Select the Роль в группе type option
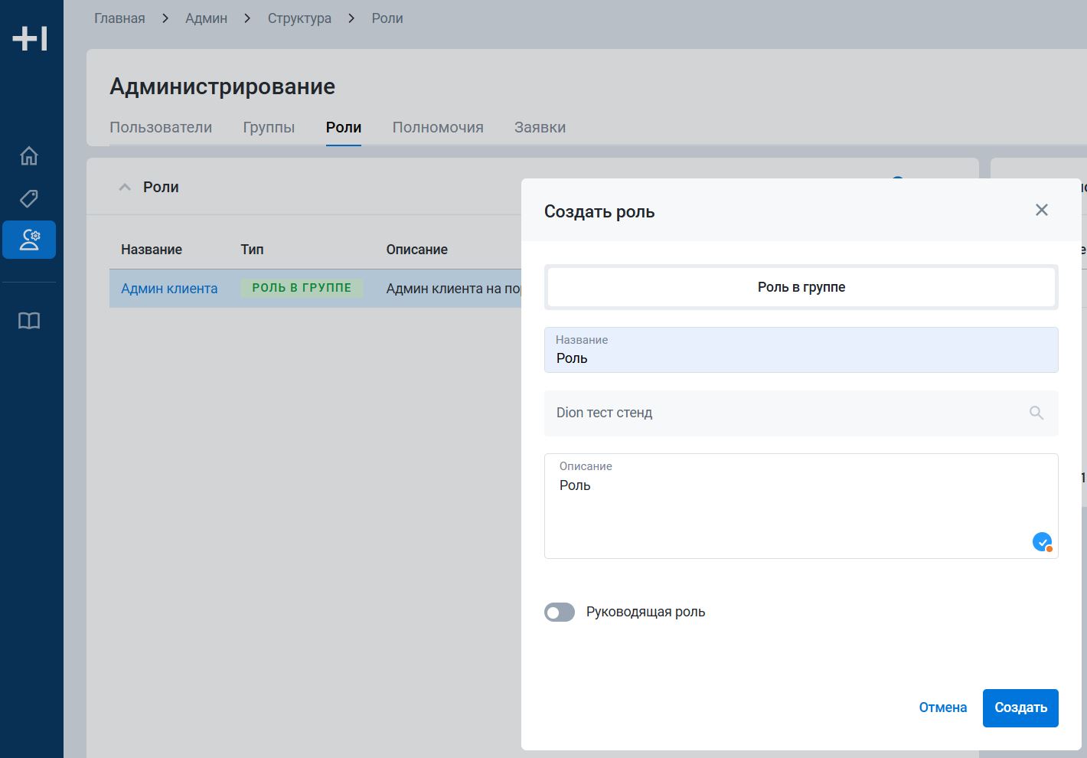The width and height of the screenshot is (1087, 758). 801,287
